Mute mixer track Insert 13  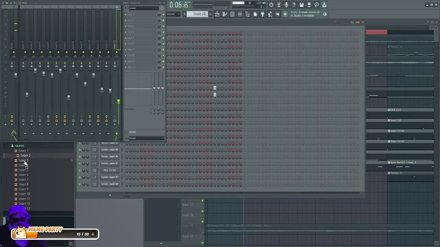pyautogui.click(x=116, y=52)
